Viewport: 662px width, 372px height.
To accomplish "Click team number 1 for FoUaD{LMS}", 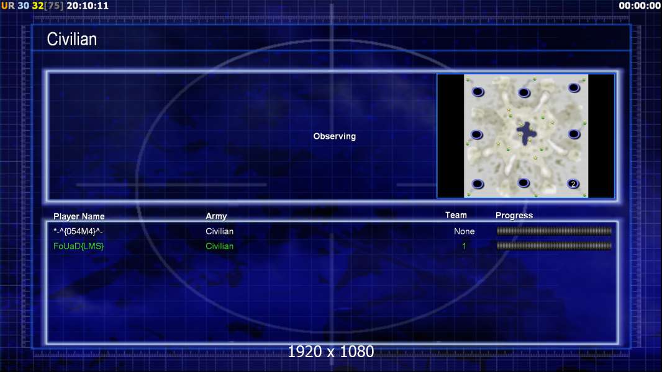I will [464, 246].
